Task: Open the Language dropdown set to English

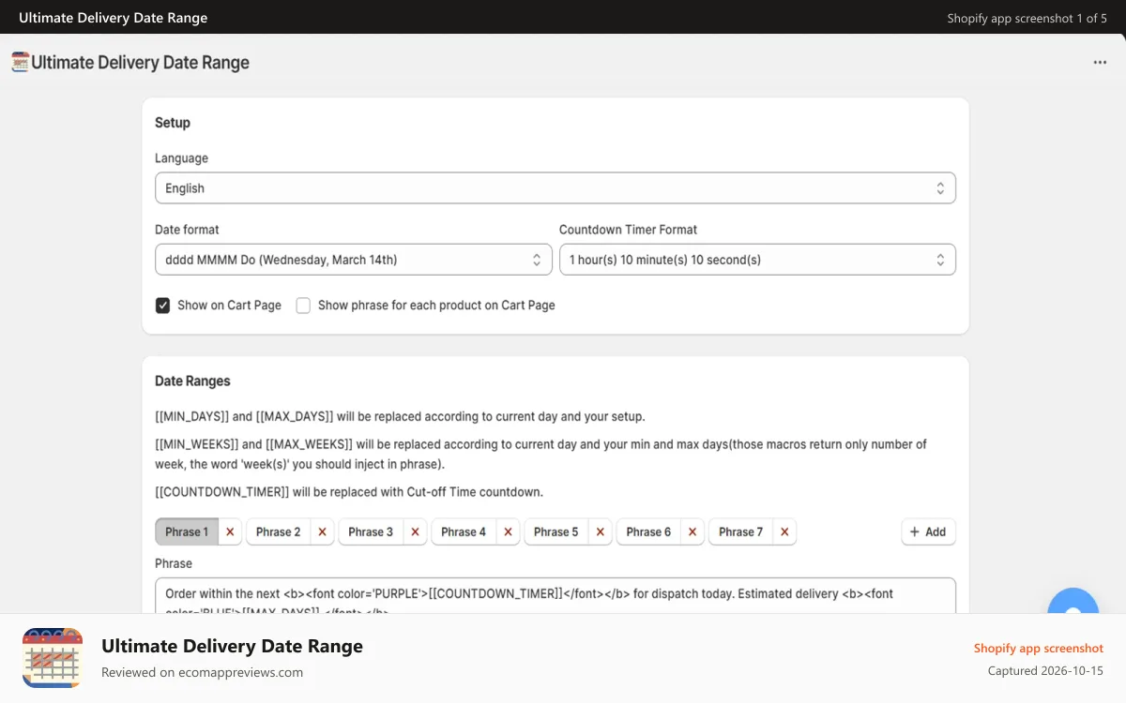Action: pyautogui.click(x=555, y=188)
